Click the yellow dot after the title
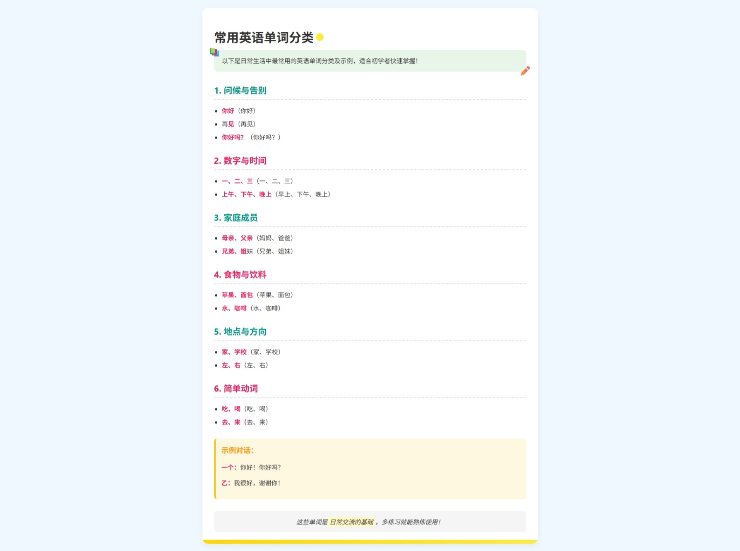This screenshot has width=740, height=551. 320,37
